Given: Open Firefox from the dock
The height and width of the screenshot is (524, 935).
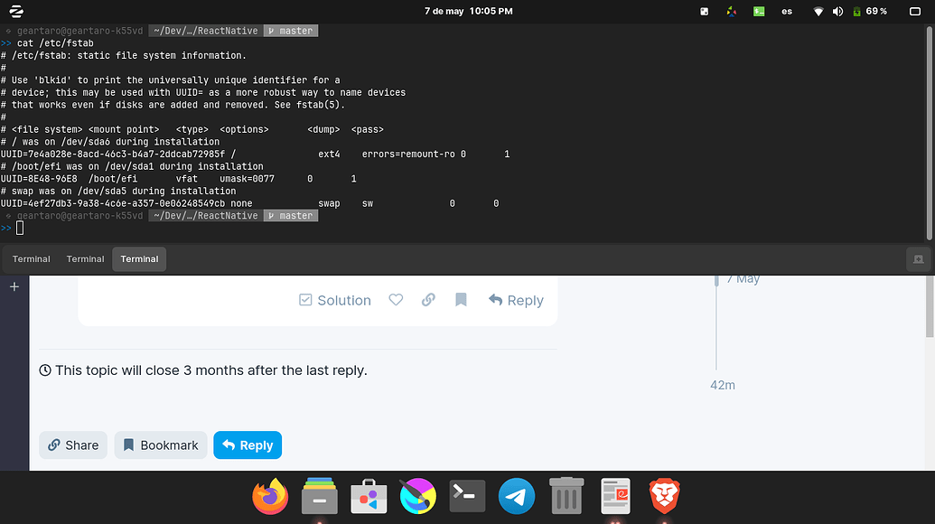Looking at the screenshot, I should [x=270, y=496].
